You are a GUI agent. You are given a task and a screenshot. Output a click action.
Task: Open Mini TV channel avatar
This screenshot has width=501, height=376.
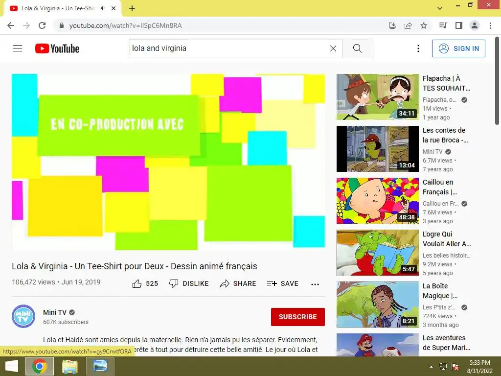pyautogui.click(x=23, y=316)
